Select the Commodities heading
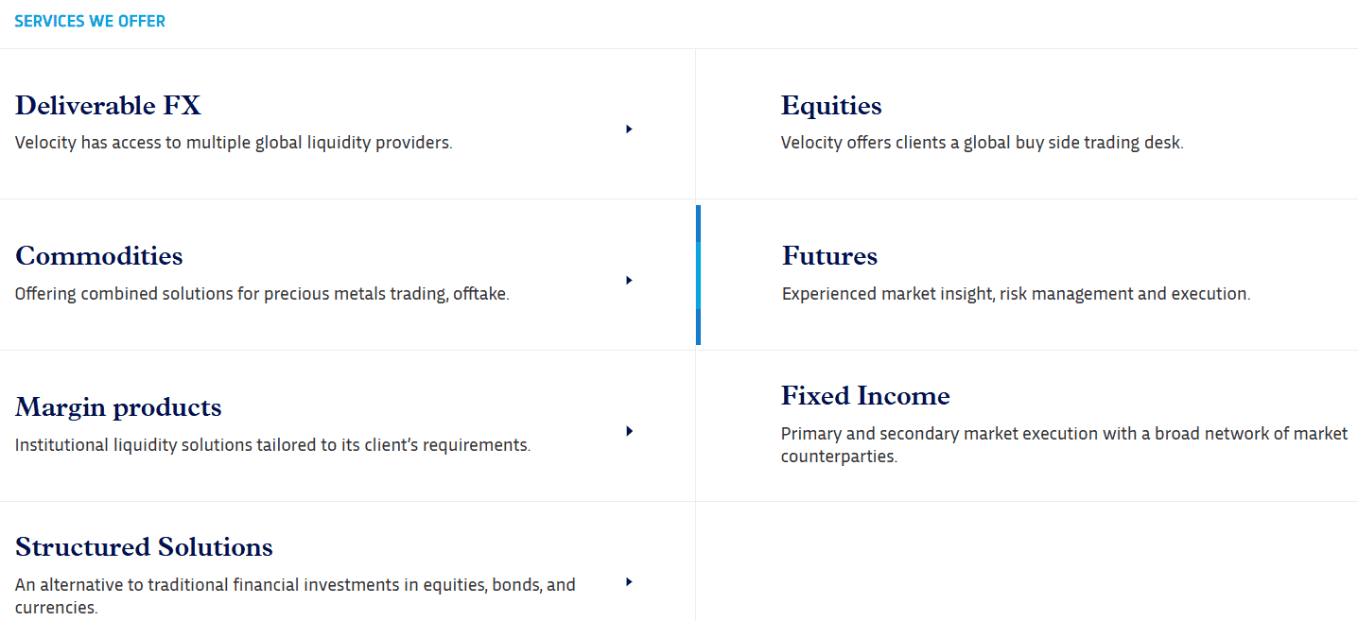 click(x=99, y=256)
